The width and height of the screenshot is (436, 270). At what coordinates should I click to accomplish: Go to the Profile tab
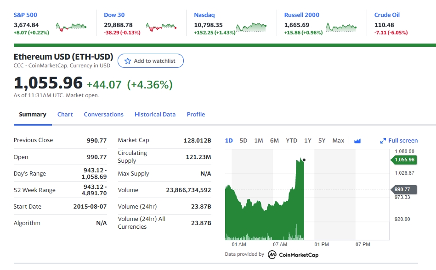196,115
